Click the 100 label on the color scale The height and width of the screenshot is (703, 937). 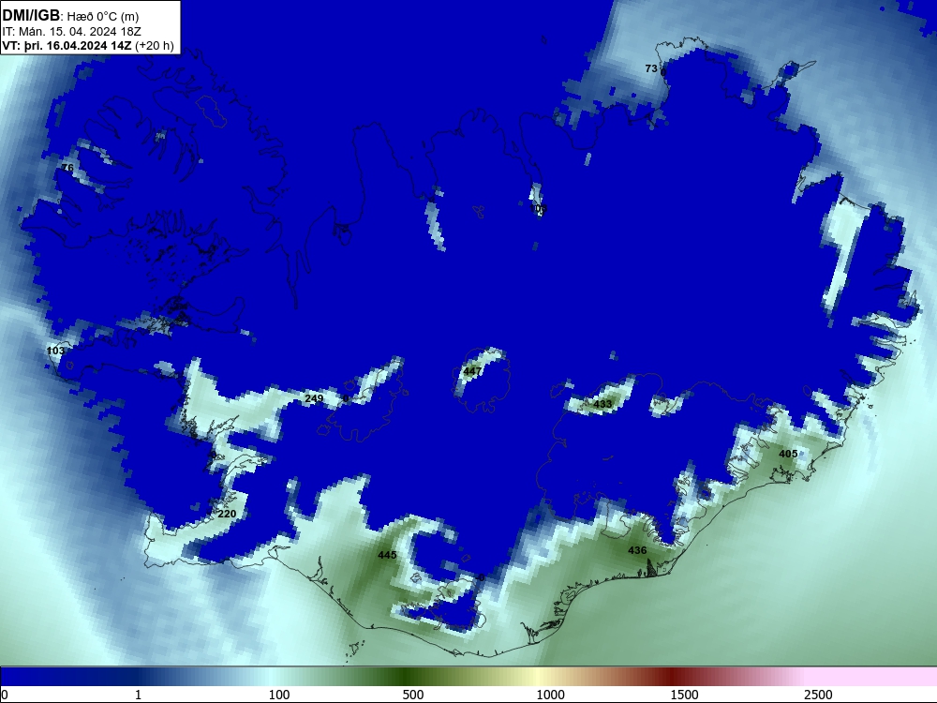click(279, 695)
